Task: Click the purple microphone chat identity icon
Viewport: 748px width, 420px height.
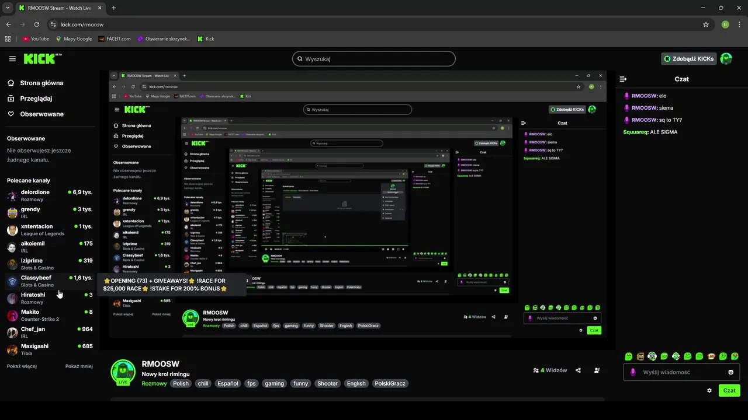Action: 632,372
